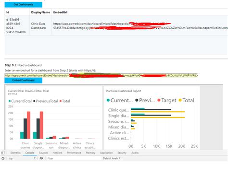Image resolution: width=228 pixels, height=175 pixels.
Task: Open the Network devtools tab
Action: click(x=57, y=153)
